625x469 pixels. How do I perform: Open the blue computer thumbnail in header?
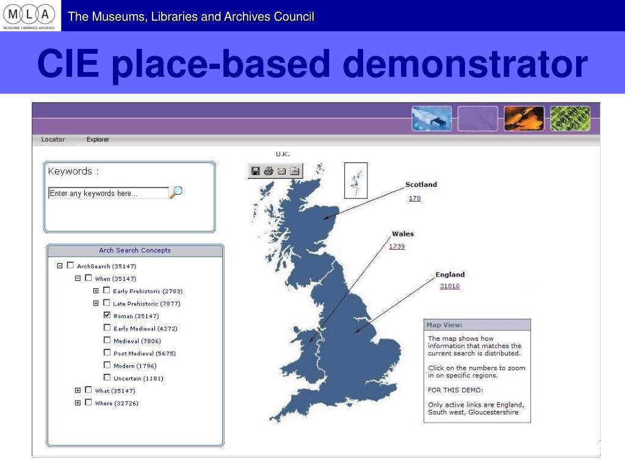click(x=432, y=118)
